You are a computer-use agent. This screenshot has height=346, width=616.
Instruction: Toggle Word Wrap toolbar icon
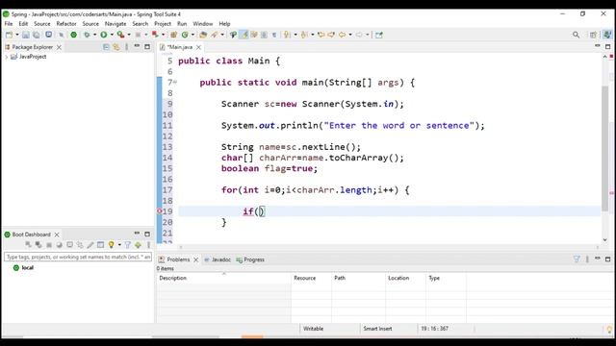254,35
